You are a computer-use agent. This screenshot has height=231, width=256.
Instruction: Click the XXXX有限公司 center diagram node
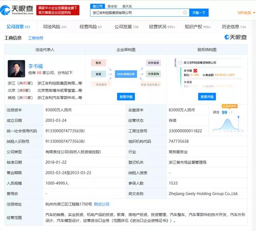point(126,74)
